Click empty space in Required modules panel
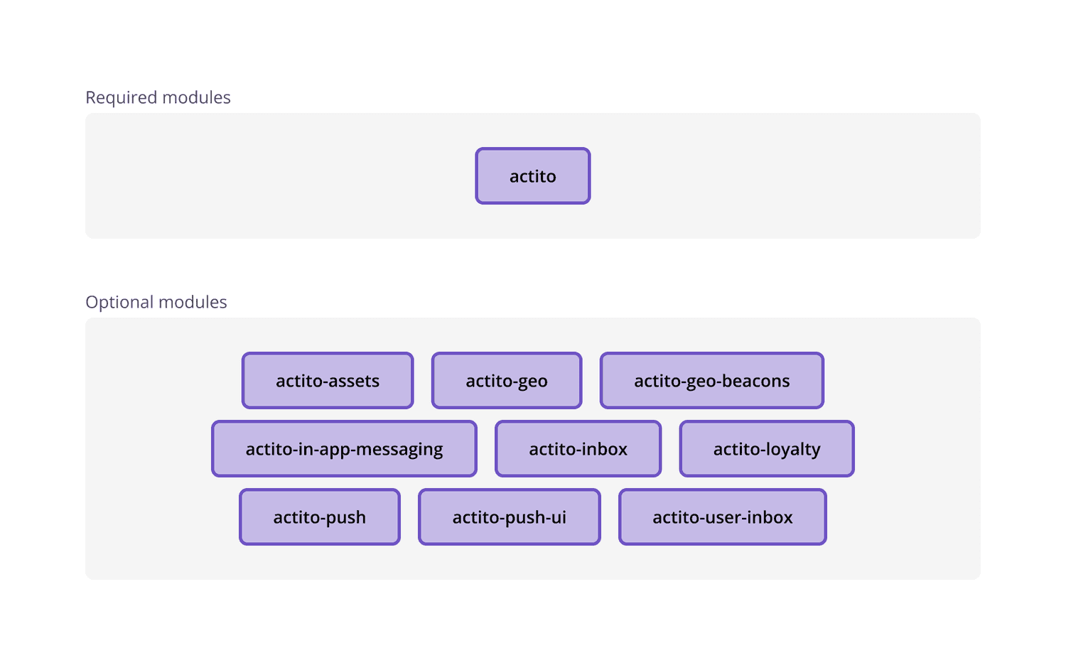 [249, 178]
